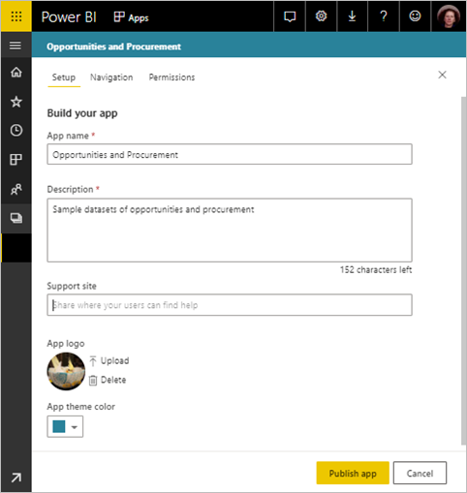Screen dimensions: 467x493
Task: Switch to the Setup tab
Action: (x=64, y=77)
